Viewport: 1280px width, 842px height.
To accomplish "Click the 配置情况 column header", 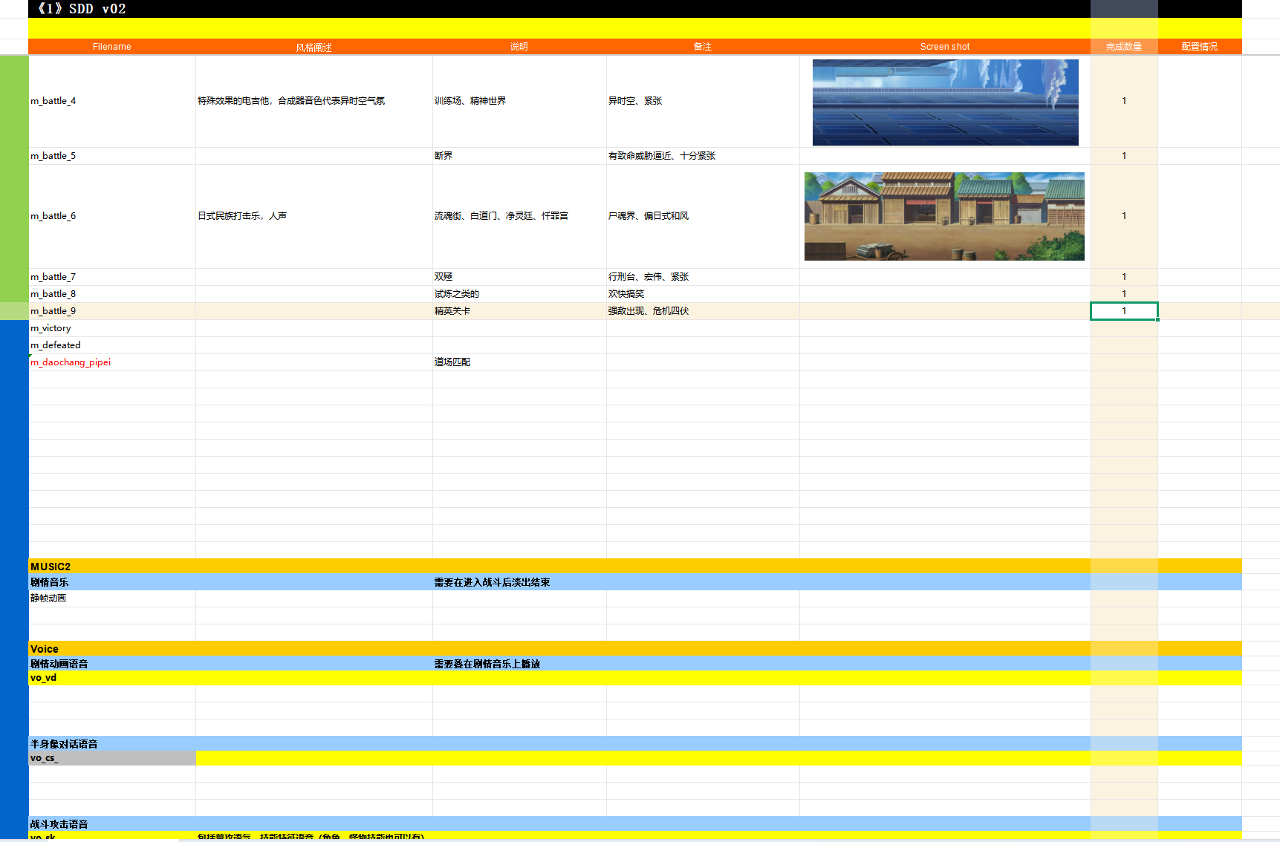I will [x=1199, y=47].
